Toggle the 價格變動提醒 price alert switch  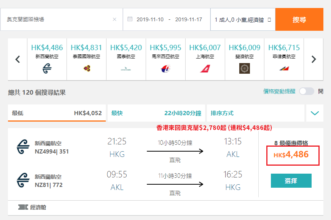[307, 91]
